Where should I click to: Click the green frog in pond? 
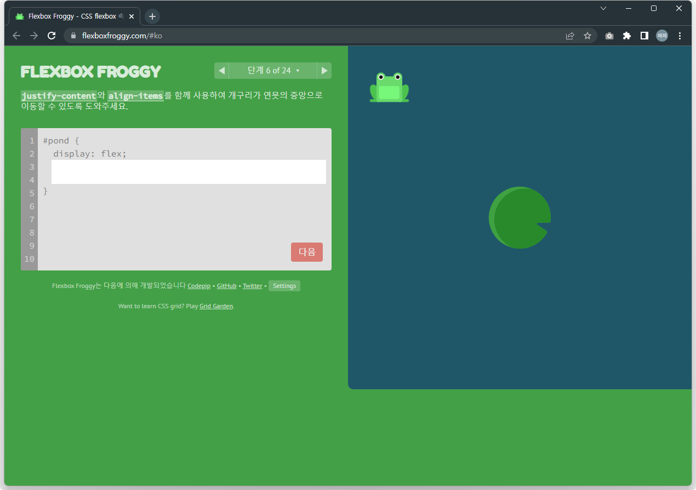(389, 87)
